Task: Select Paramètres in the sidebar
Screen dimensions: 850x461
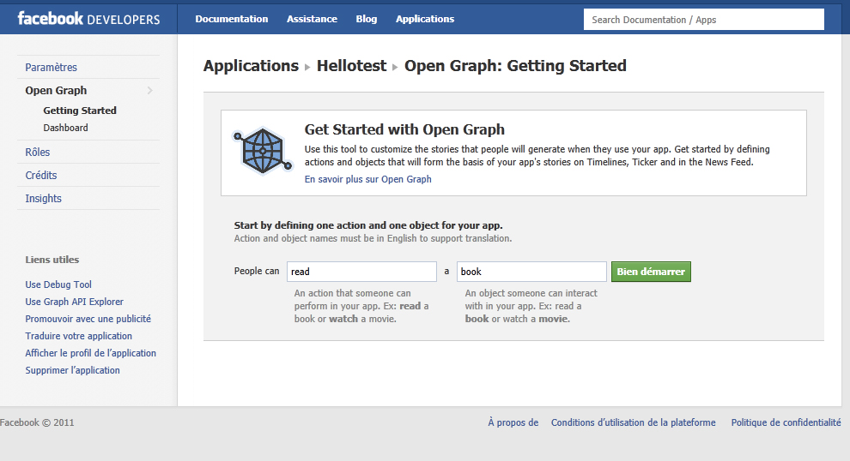Action: tap(51, 67)
